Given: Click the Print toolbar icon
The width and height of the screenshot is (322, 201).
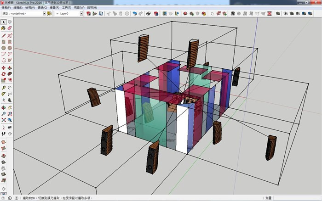Looking at the screenshot, I should click(x=149, y=14).
